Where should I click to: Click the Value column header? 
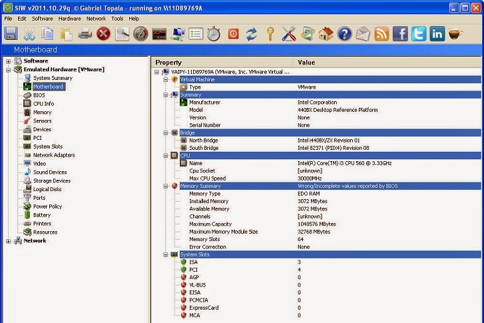point(387,63)
